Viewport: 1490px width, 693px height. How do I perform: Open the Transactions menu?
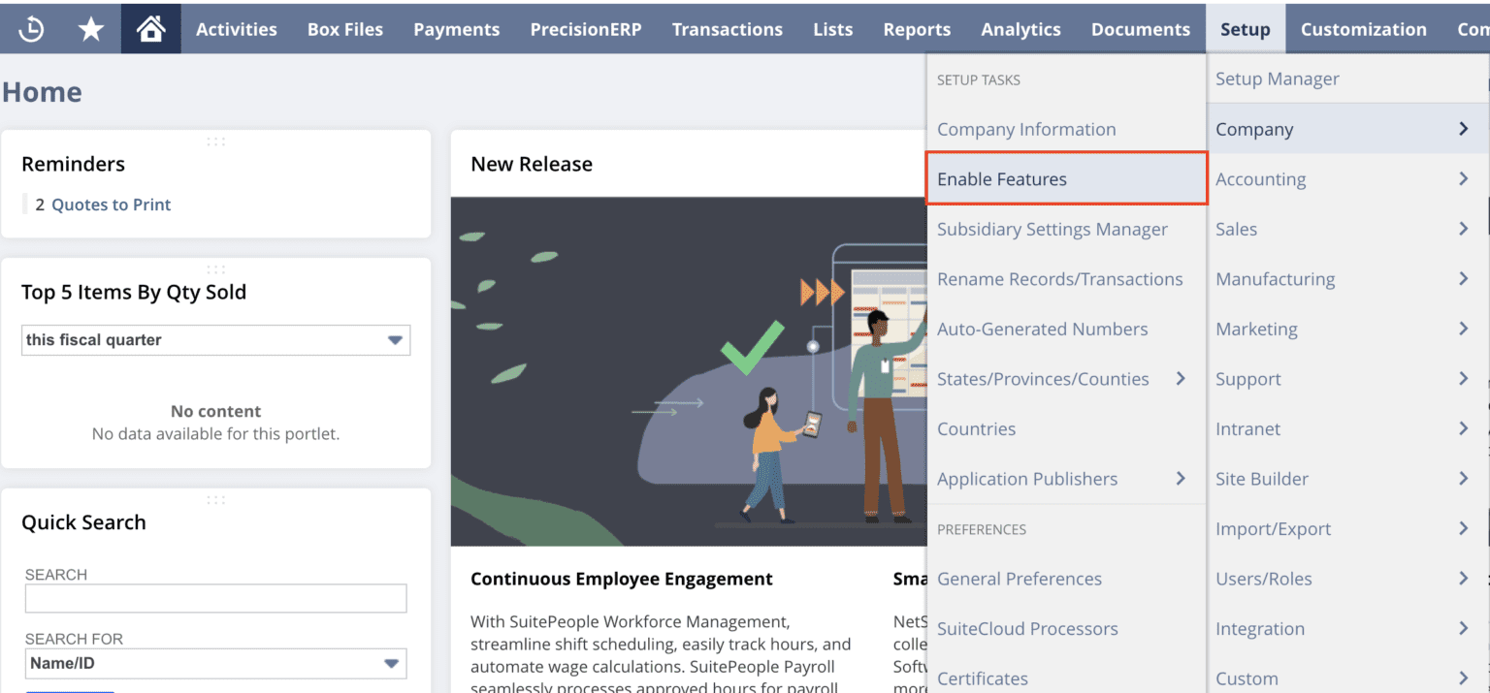click(728, 29)
